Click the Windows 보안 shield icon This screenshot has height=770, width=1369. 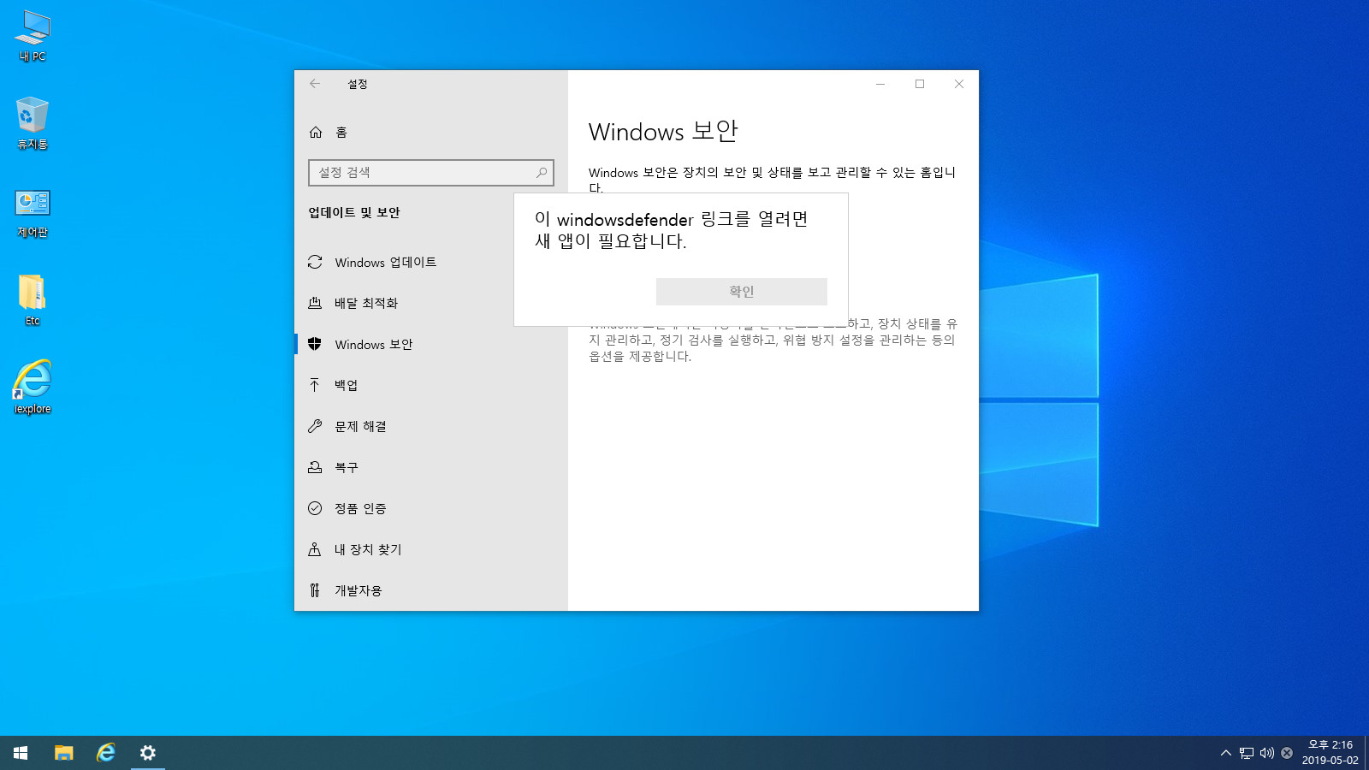[315, 344]
